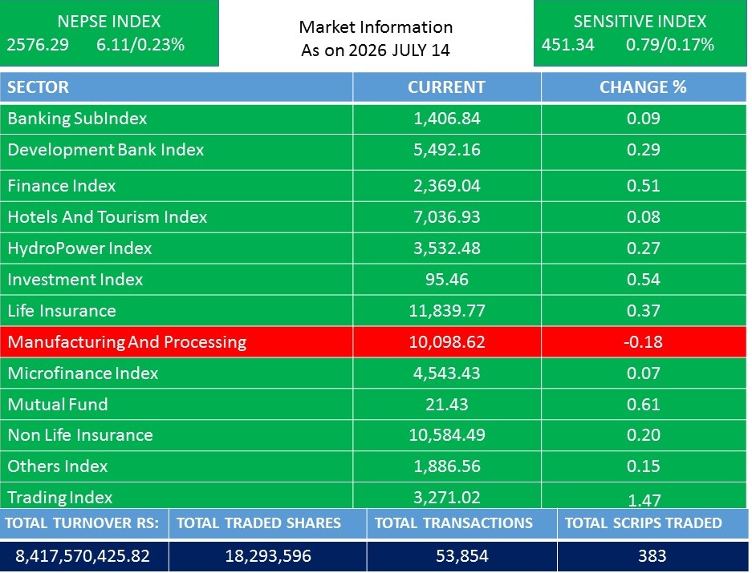Click the -0.18 change value
752x573 pixels.
(x=643, y=342)
